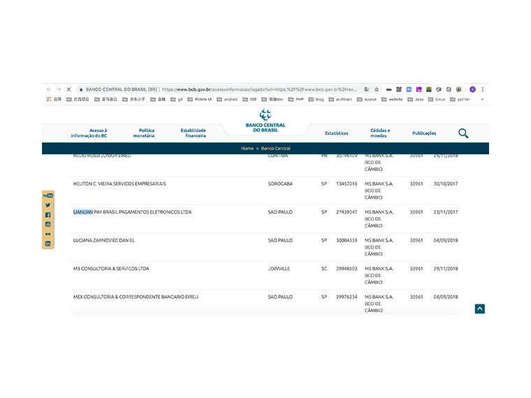Open the Java bookmarks folder
The height and width of the screenshot is (398, 531).
pyautogui.click(x=416, y=99)
